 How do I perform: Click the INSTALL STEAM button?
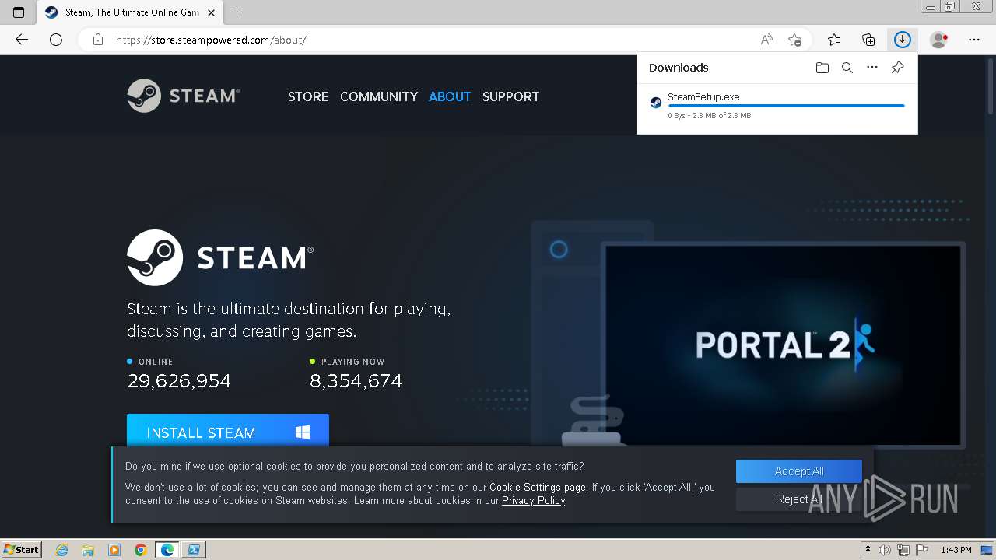(228, 431)
